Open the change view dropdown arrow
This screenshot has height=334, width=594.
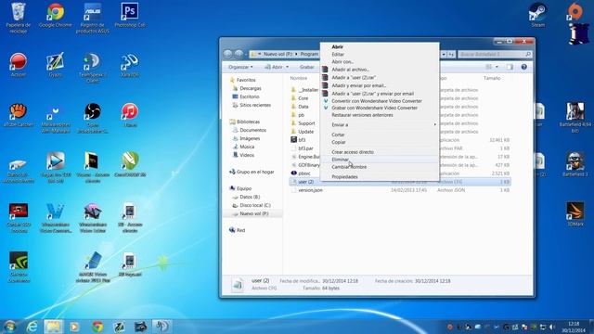(x=497, y=67)
